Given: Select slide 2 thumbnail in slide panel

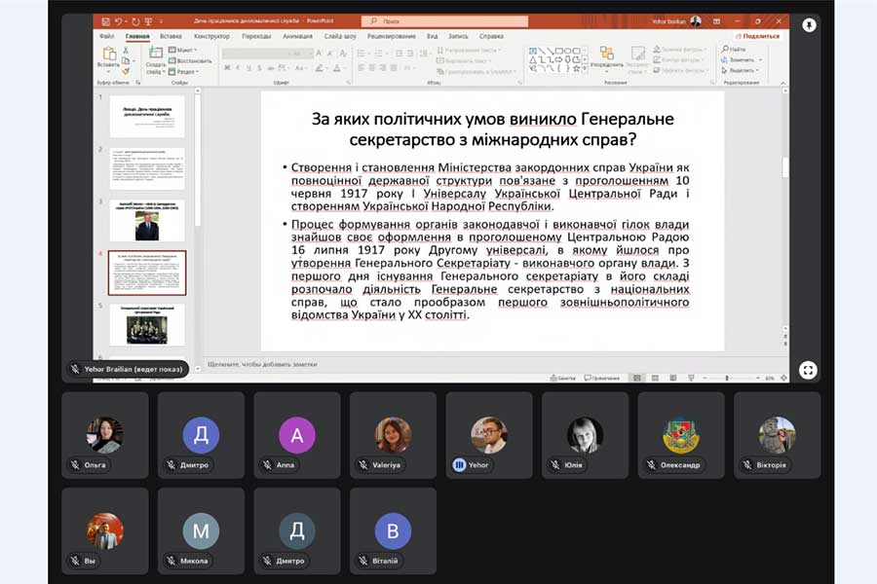Looking at the screenshot, I should pyautogui.click(x=147, y=168).
